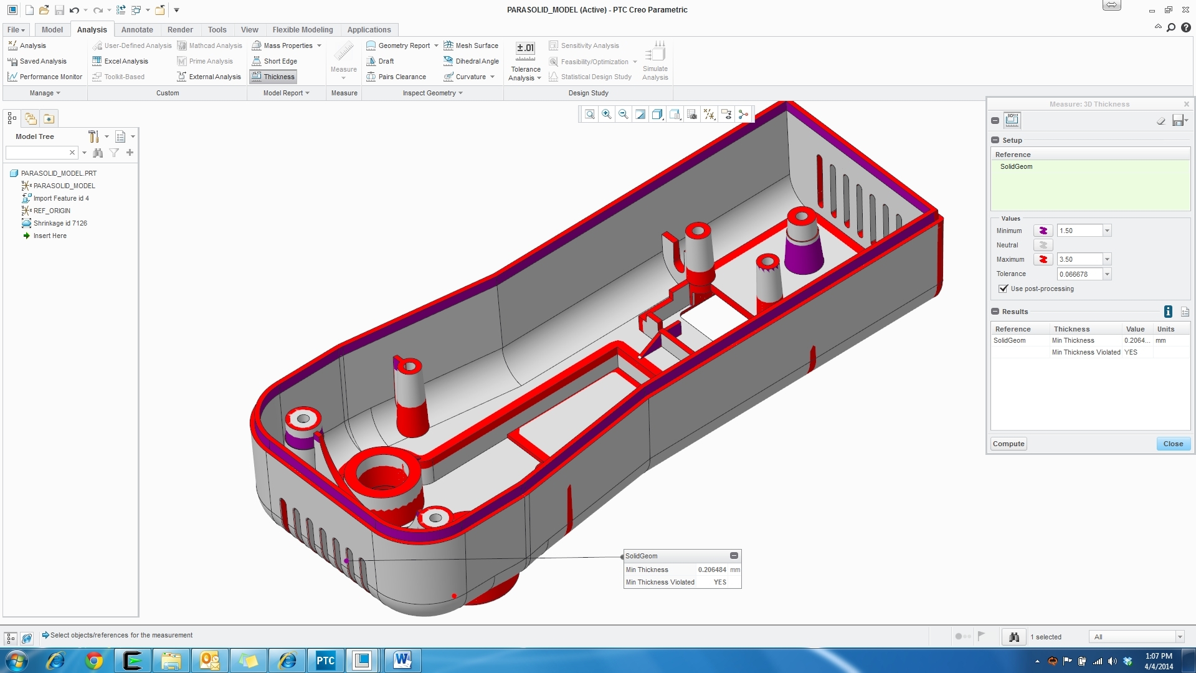Click the Close button in Measure panel
Viewport: 1196px width, 673px height.
1173,444
